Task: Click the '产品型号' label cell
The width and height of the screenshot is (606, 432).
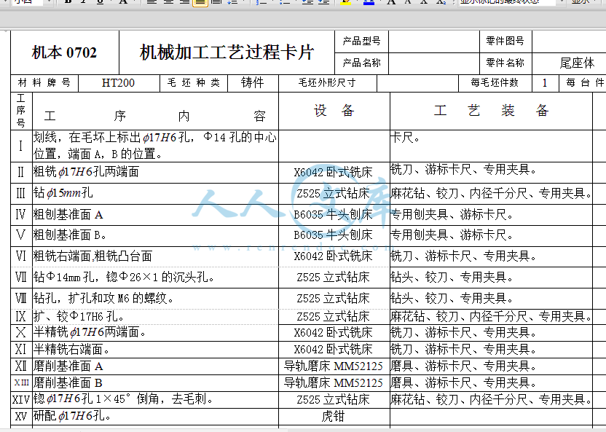Action: 361,41
